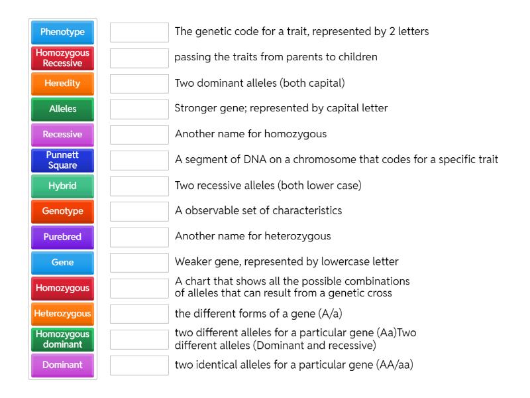Image resolution: width=530 pixels, height=398 pixels.
Task: Click the answer box next to the weaker gene definition
Action: [139, 262]
